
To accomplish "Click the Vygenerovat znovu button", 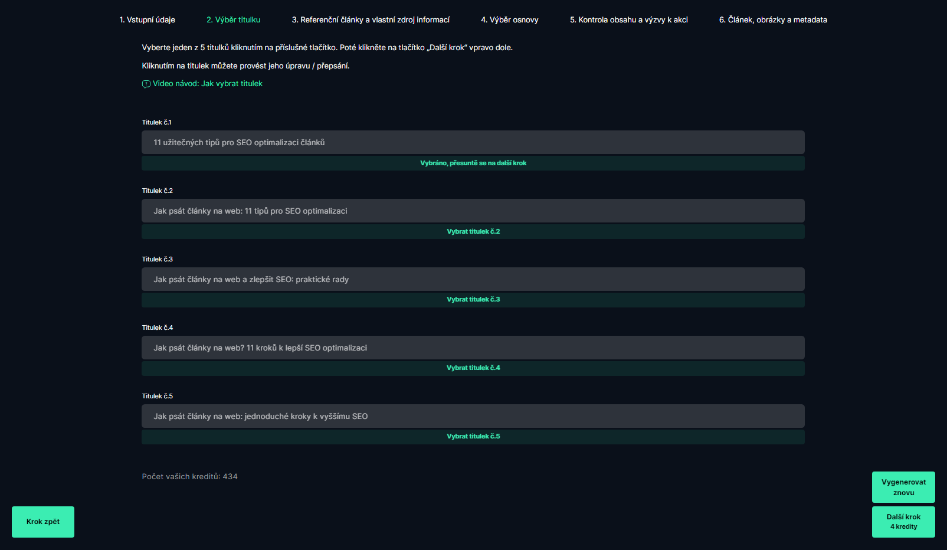I will (x=903, y=487).
